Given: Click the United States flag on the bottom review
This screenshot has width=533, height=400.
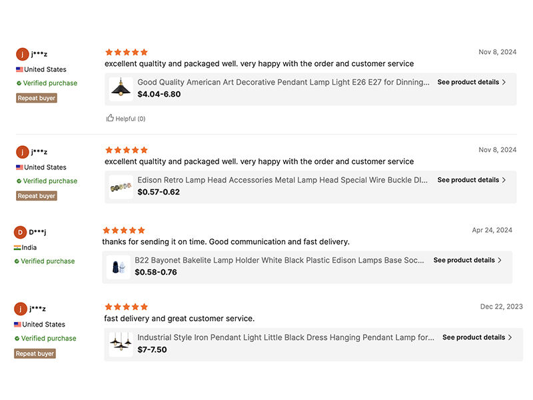Looking at the screenshot, I should [20, 324].
